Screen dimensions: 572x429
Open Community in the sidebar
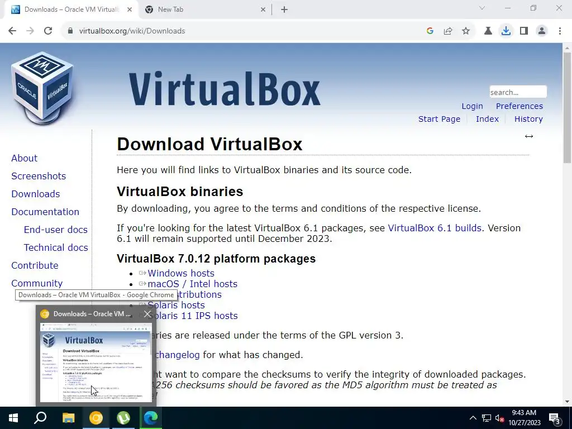37,283
